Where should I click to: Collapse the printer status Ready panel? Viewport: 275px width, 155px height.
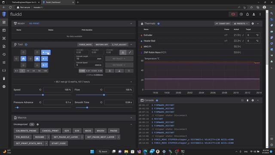click(x=131, y=23)
